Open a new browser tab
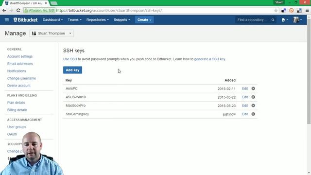This screenshot has height=175, width=311. 54,3
